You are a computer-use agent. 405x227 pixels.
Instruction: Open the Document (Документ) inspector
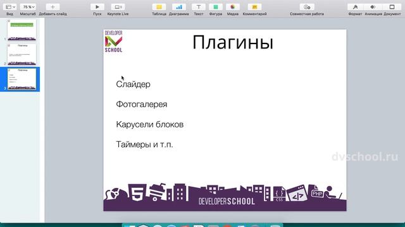tap(392, 7)
